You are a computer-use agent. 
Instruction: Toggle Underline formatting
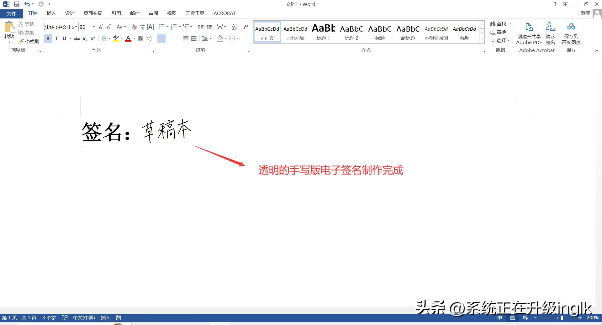tap(64, 38)
